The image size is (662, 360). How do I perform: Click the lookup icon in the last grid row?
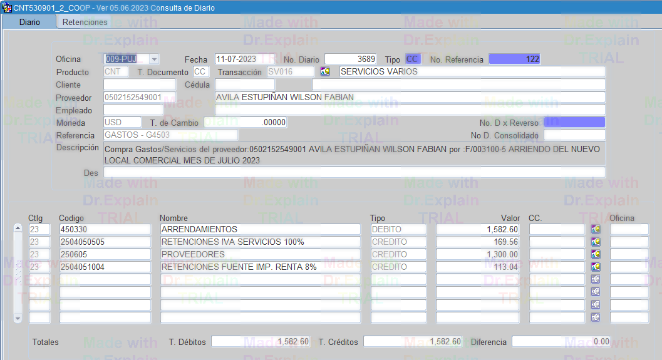point(596,317)
